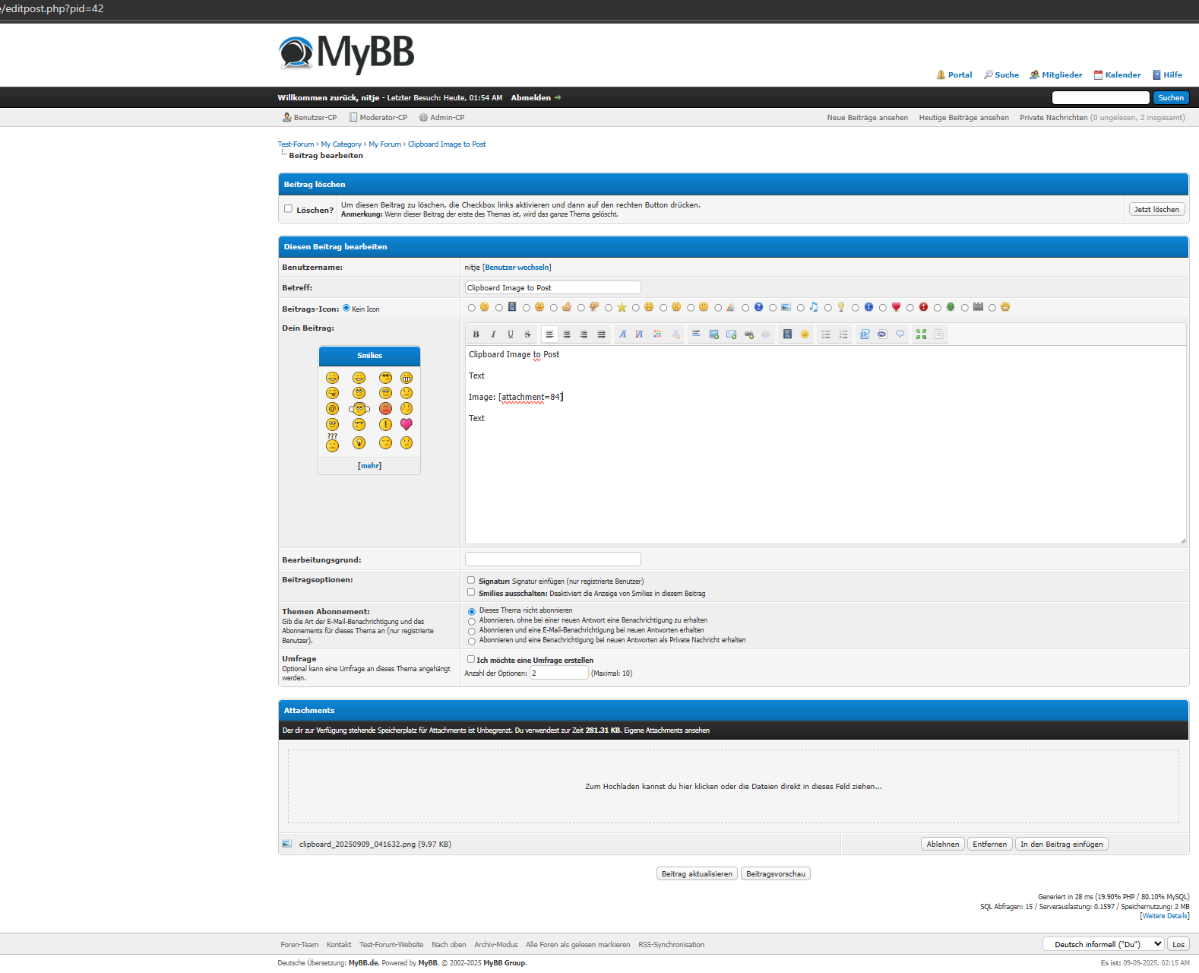Tick 'Ich möchte eine Umfrage erstellen'

tap(471, 659)
